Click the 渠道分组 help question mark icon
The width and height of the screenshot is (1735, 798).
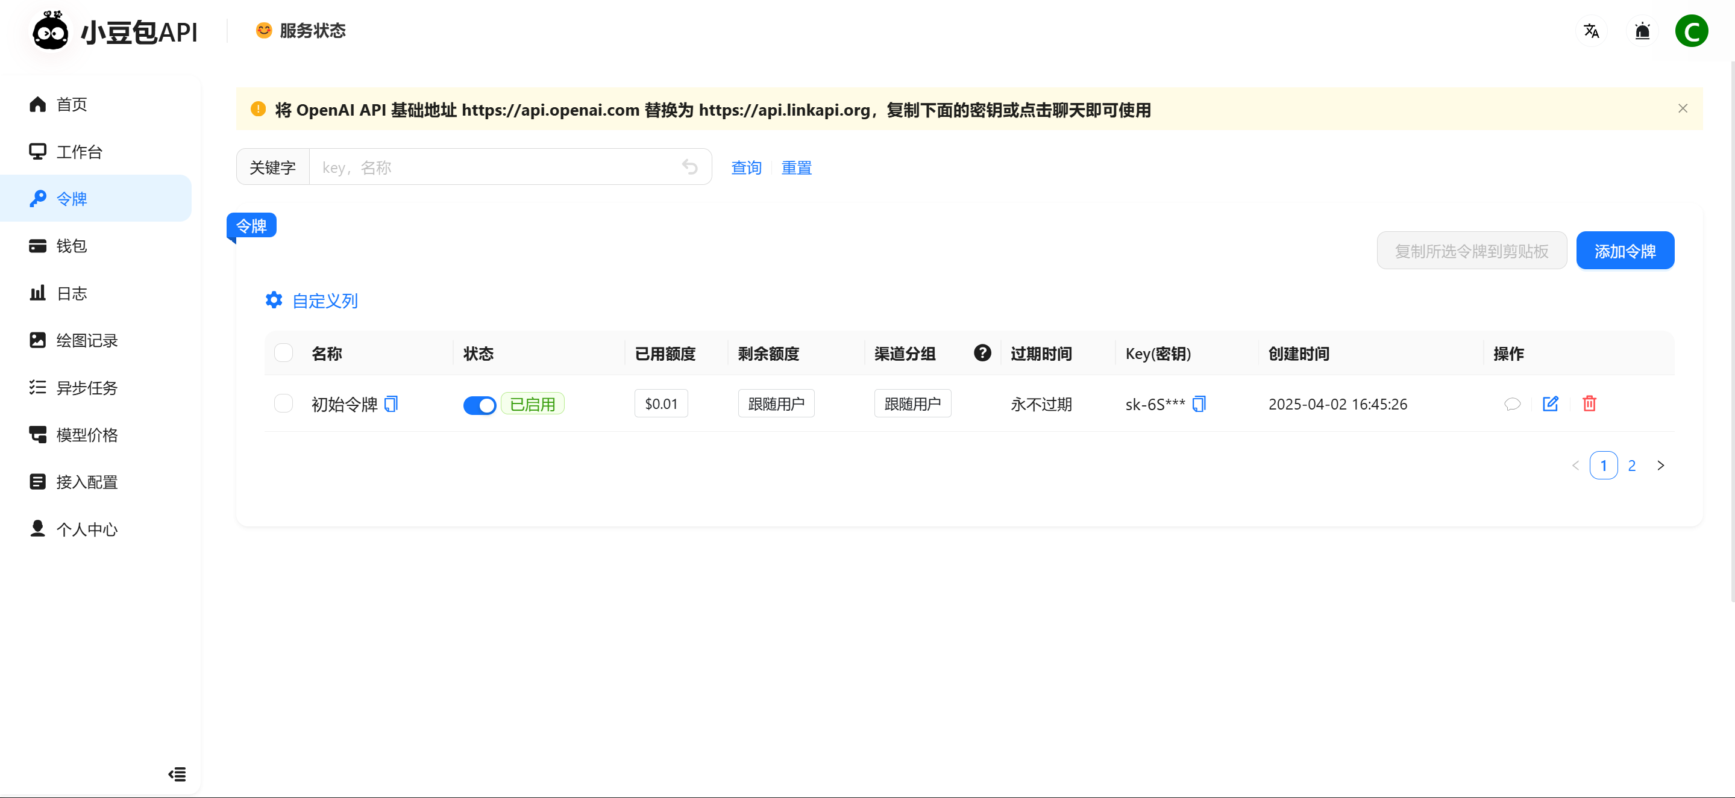pyautogui.click(x=982, y=352)
